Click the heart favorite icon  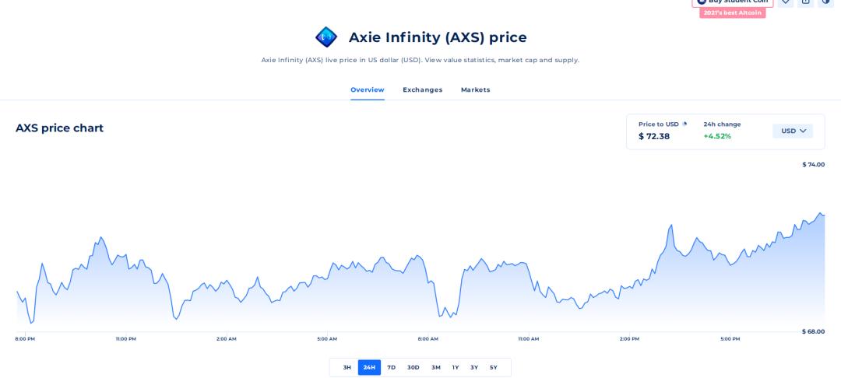click(785, 2)
